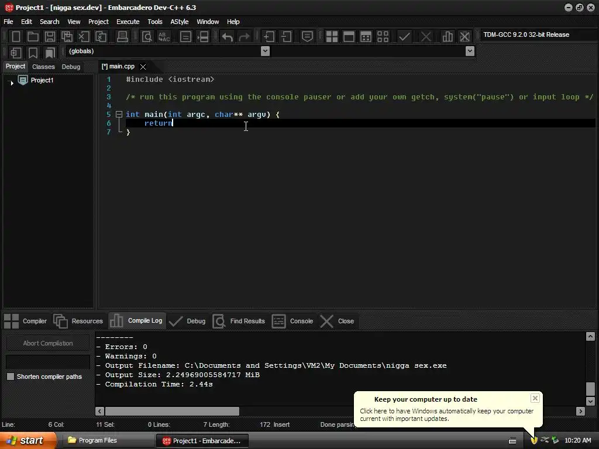Open the Find Results bottom tab
599x449 pixels.
[239, 321]
